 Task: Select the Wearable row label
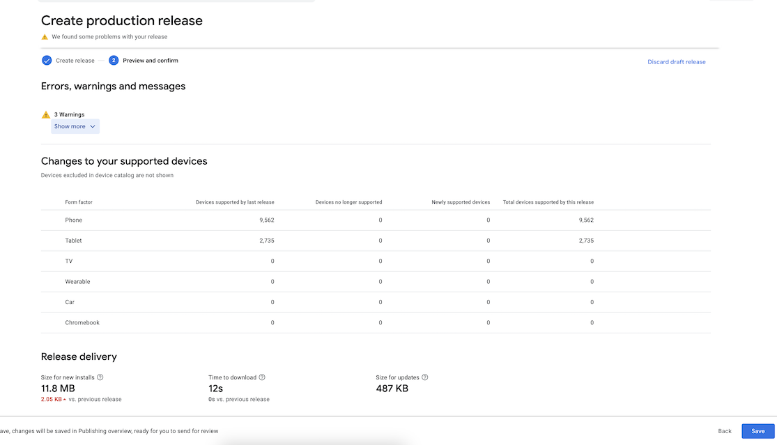click(77, 281)
